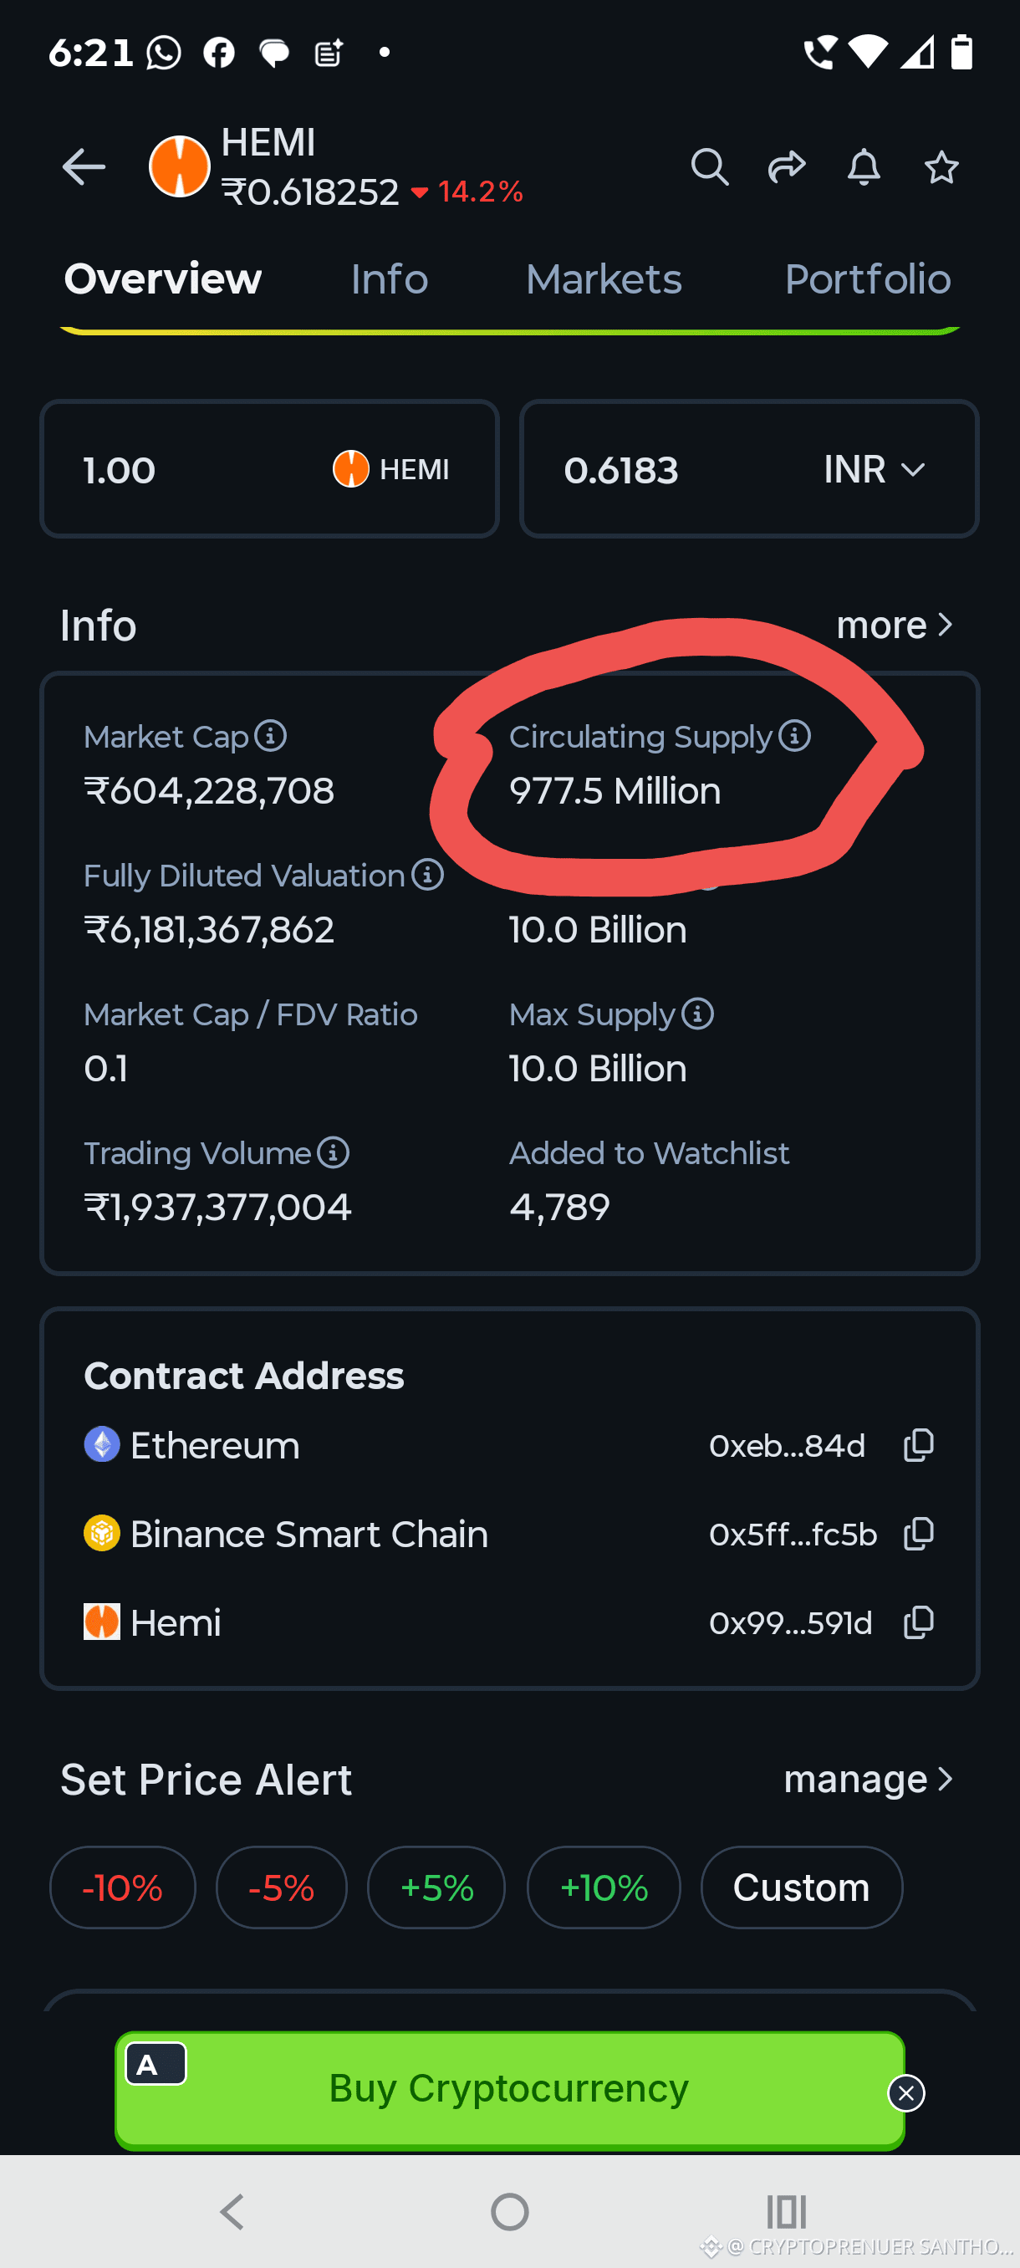Expand Info section via more

[894, 625]
